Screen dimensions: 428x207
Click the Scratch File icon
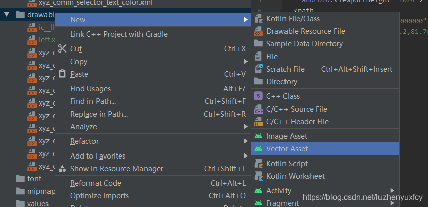[258, 69]
